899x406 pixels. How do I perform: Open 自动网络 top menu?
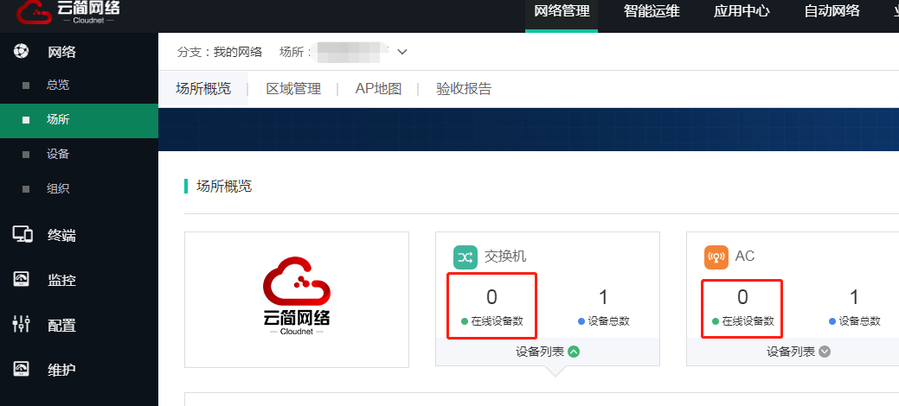832,11
